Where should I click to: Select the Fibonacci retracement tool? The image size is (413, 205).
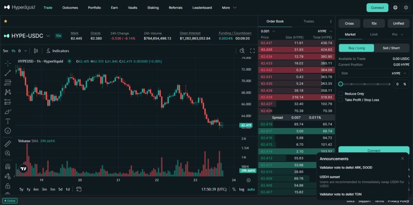[x=8, y=82]
